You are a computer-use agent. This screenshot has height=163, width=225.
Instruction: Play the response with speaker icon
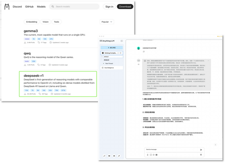138,64
